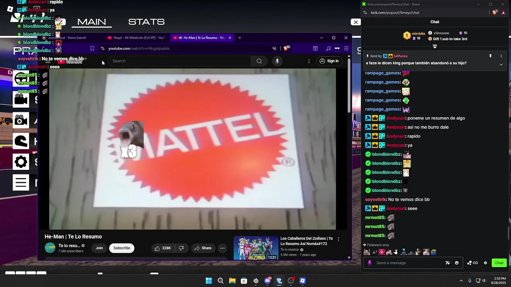Click the helmet icon in game menu
Image resolution: width=511 pixels, height=287 pixels.
coord(21,141)
